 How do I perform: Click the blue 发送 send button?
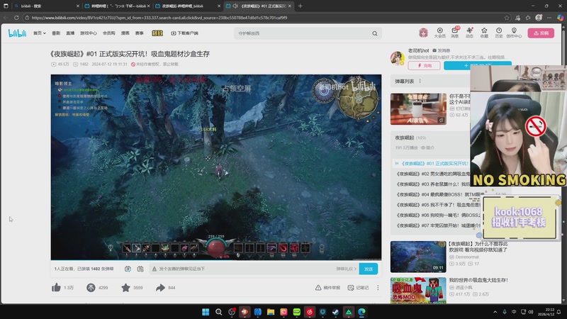369,269
